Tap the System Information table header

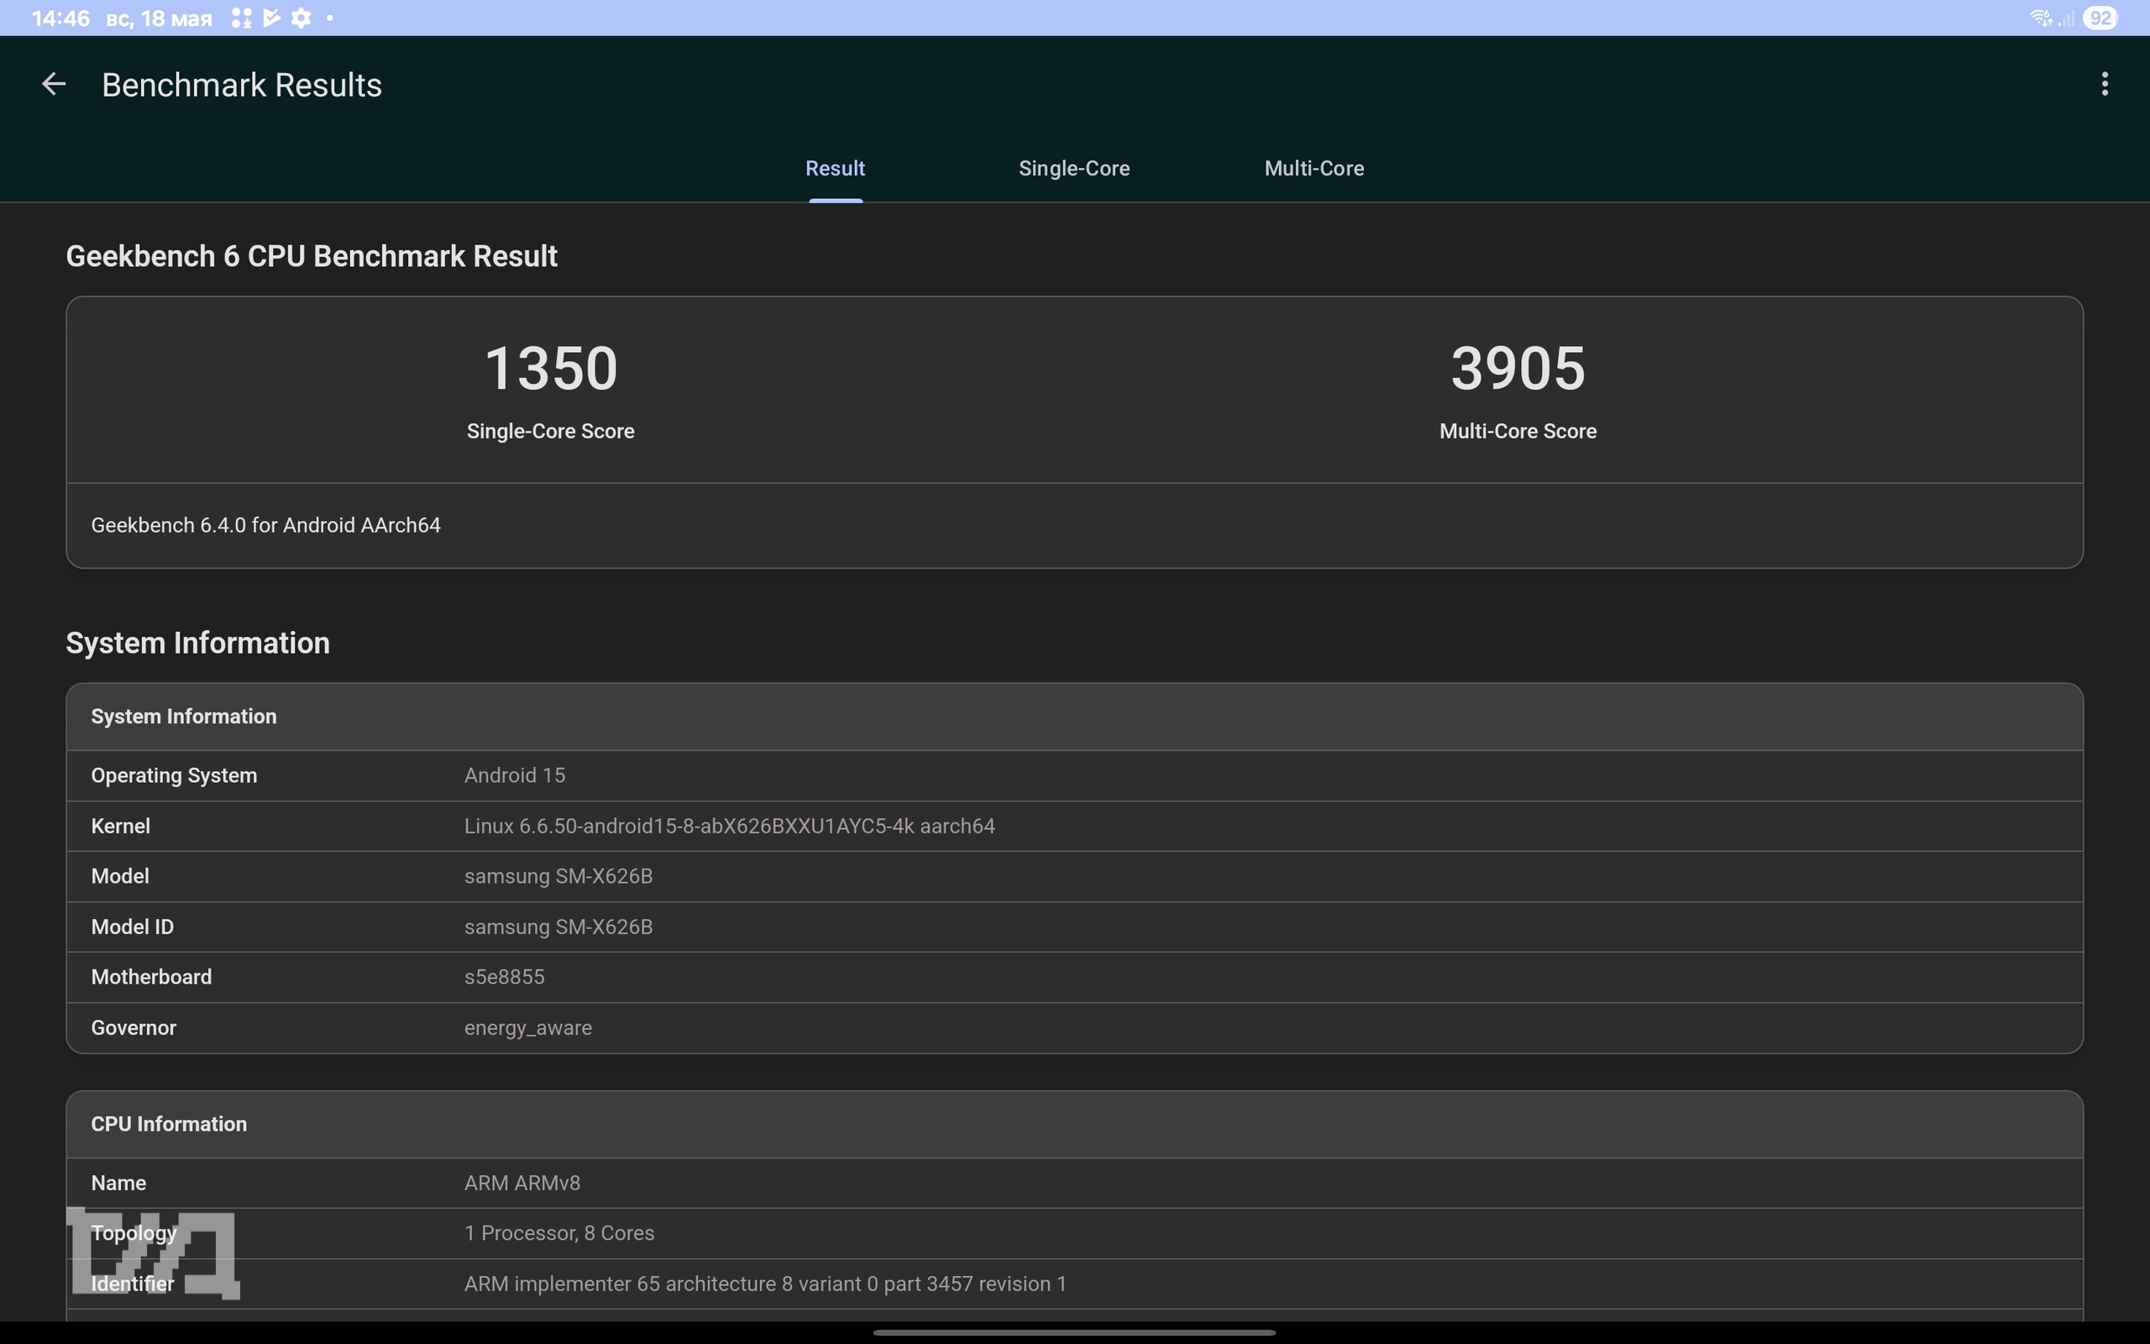(1074, 717)
